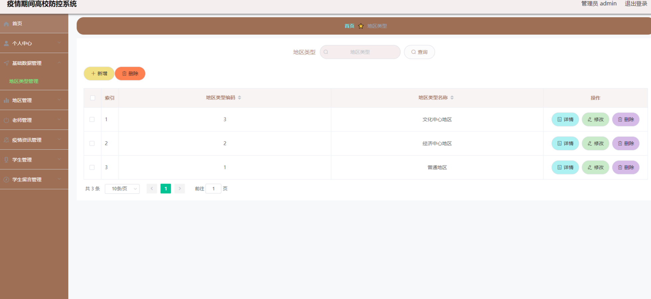
Task: Delete the 文化中心地区 row
Action: (x=626, y=119)
